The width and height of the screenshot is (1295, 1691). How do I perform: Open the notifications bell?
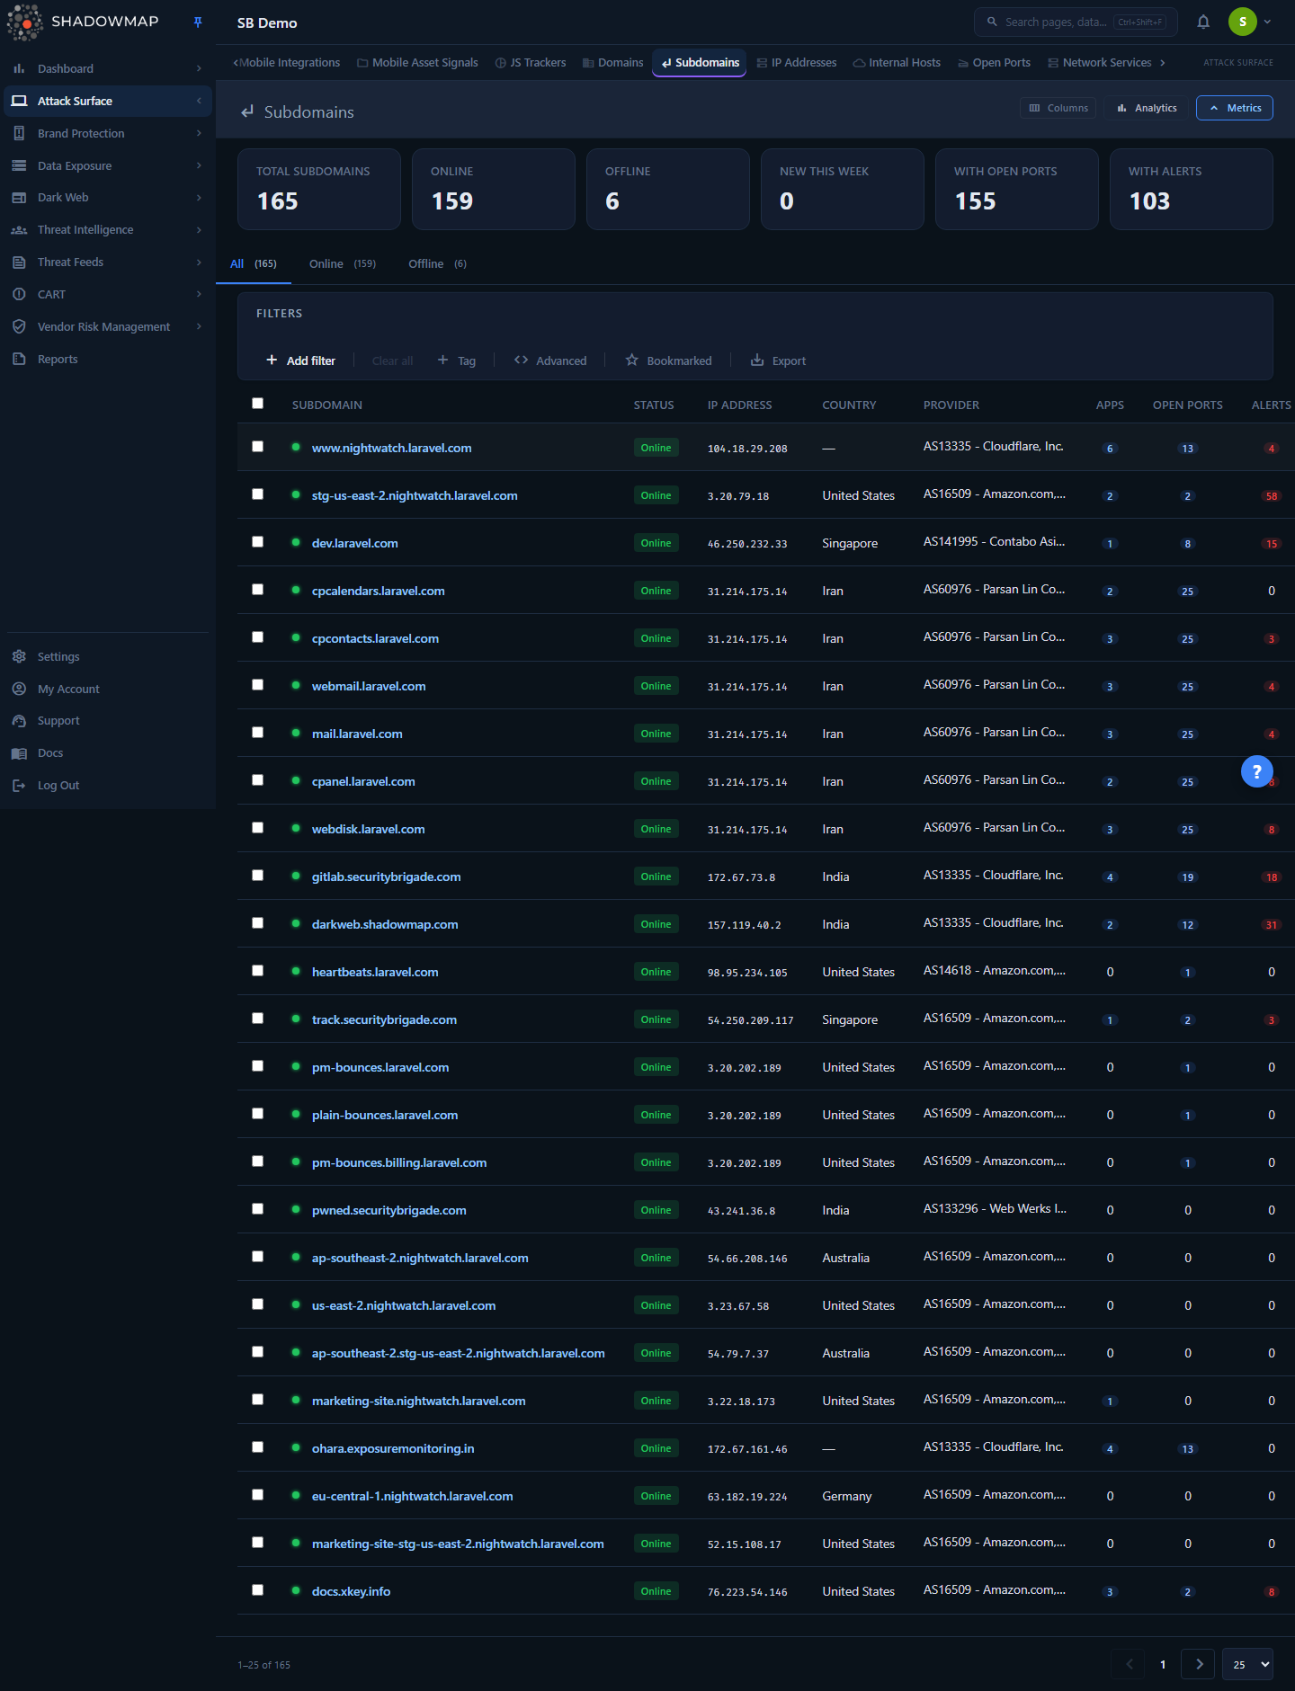pos(1203,22)
